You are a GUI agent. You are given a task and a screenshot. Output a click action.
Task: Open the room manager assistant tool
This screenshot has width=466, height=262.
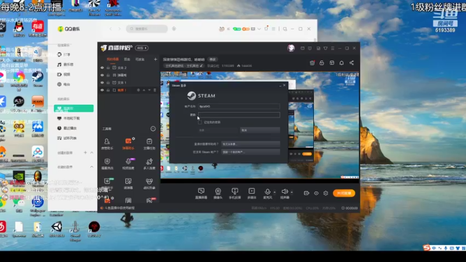click(107, 143)
